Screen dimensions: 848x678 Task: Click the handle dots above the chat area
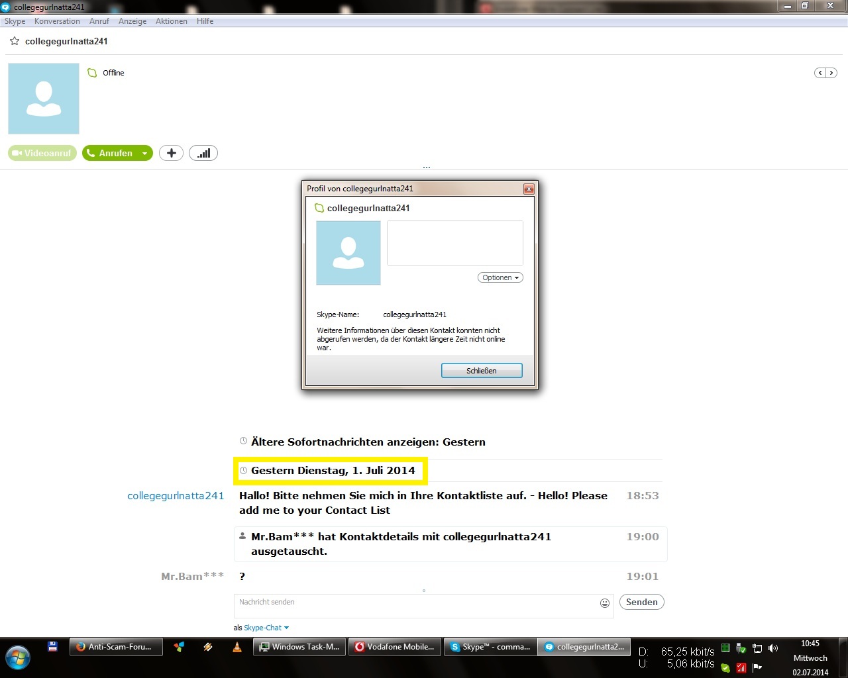[x=426, y=168]
